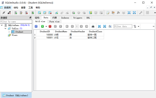
Task: Click the import icon in main toolbar
Action: 129,13
